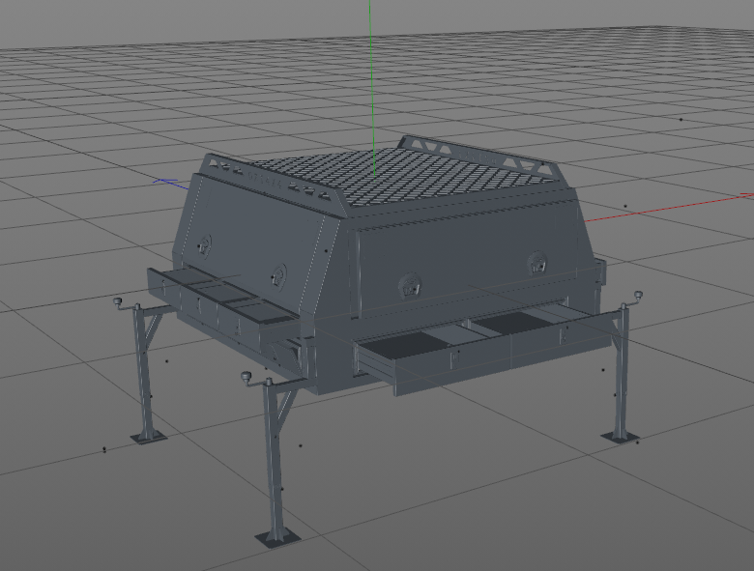This screenshot has height=571, width=754.
Task: Click the far left leg's base plate
Action: pos(148,437)
